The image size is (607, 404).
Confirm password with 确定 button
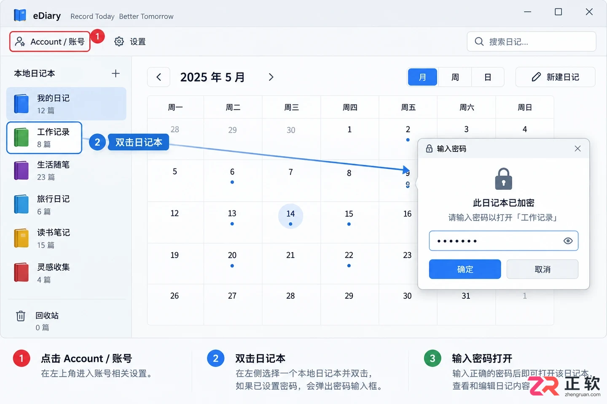point(465,269)
